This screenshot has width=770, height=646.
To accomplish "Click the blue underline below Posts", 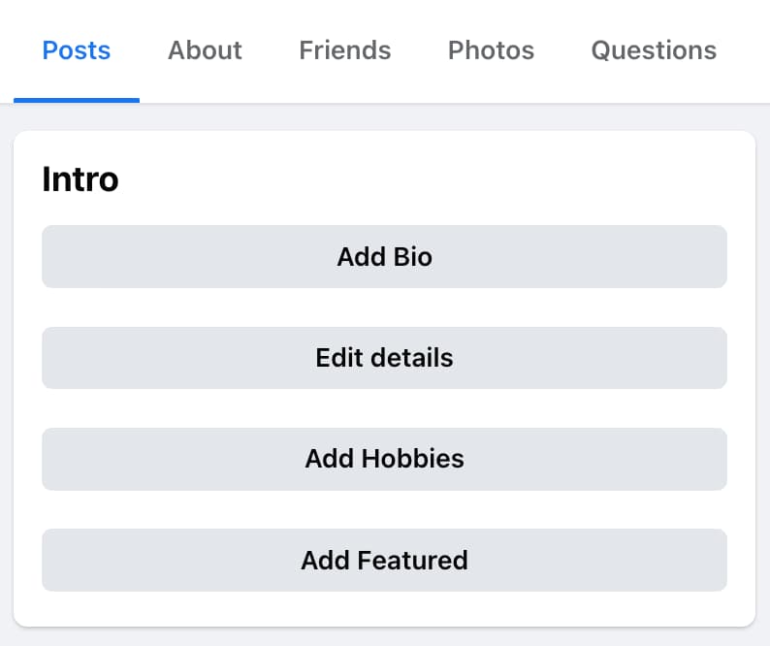I will pos(77,99).
